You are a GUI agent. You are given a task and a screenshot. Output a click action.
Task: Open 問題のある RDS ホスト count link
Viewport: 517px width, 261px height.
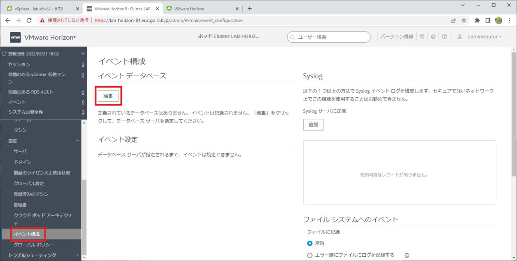(83, 92)
